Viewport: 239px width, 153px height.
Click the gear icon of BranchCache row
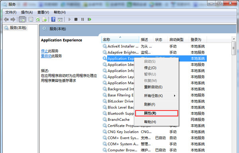105,119
